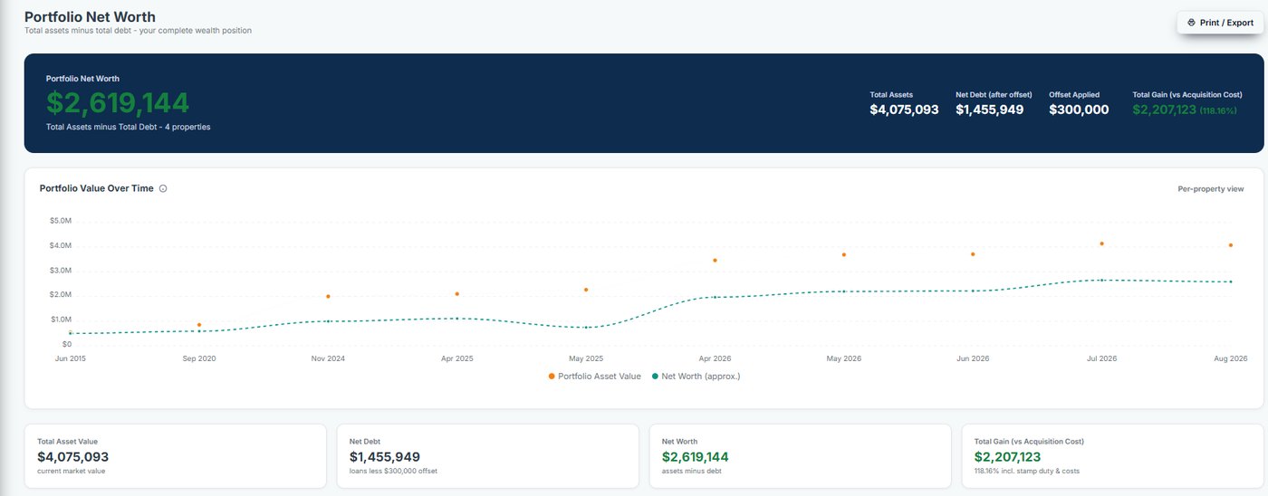The image size is (1268, 496).
Task: Click the '118.16% incl. stamp duty & costs' caption
Action: (1027, 472)
